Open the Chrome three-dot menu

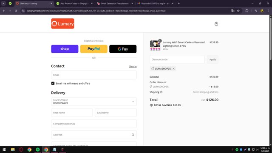click(x=268, y=11)
